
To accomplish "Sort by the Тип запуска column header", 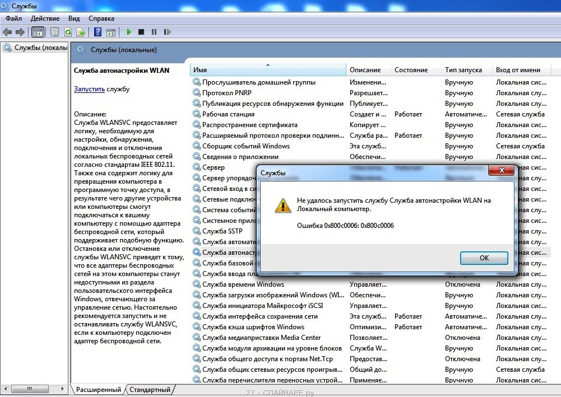I will pos(463,70).
